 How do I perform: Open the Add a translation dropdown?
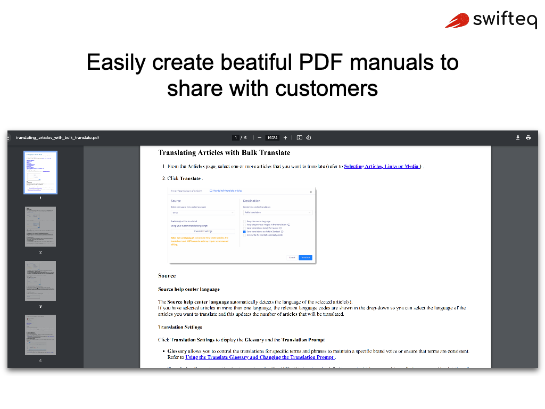(277, 212)
